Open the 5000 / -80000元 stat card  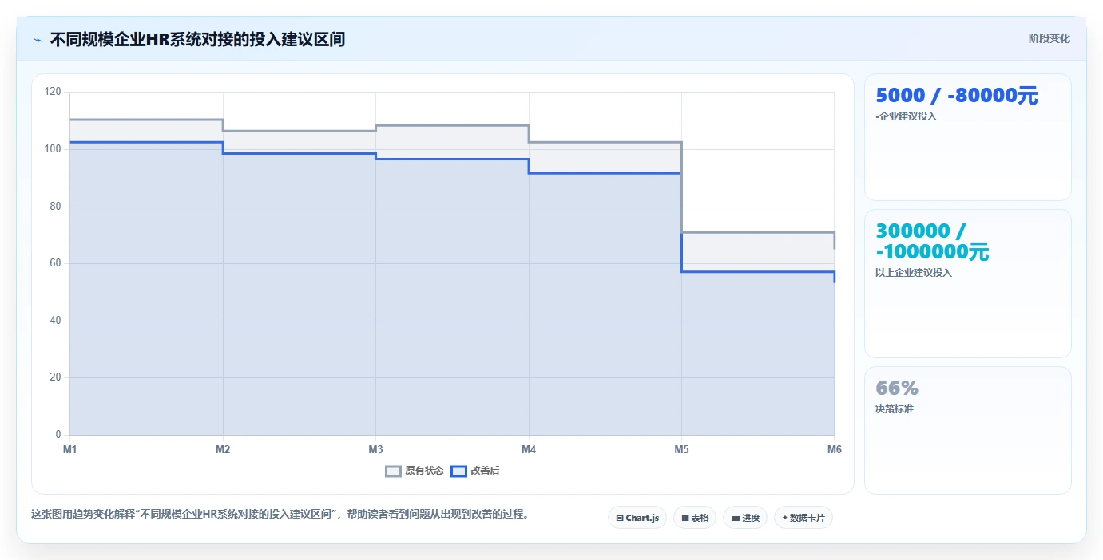(967, 137)
